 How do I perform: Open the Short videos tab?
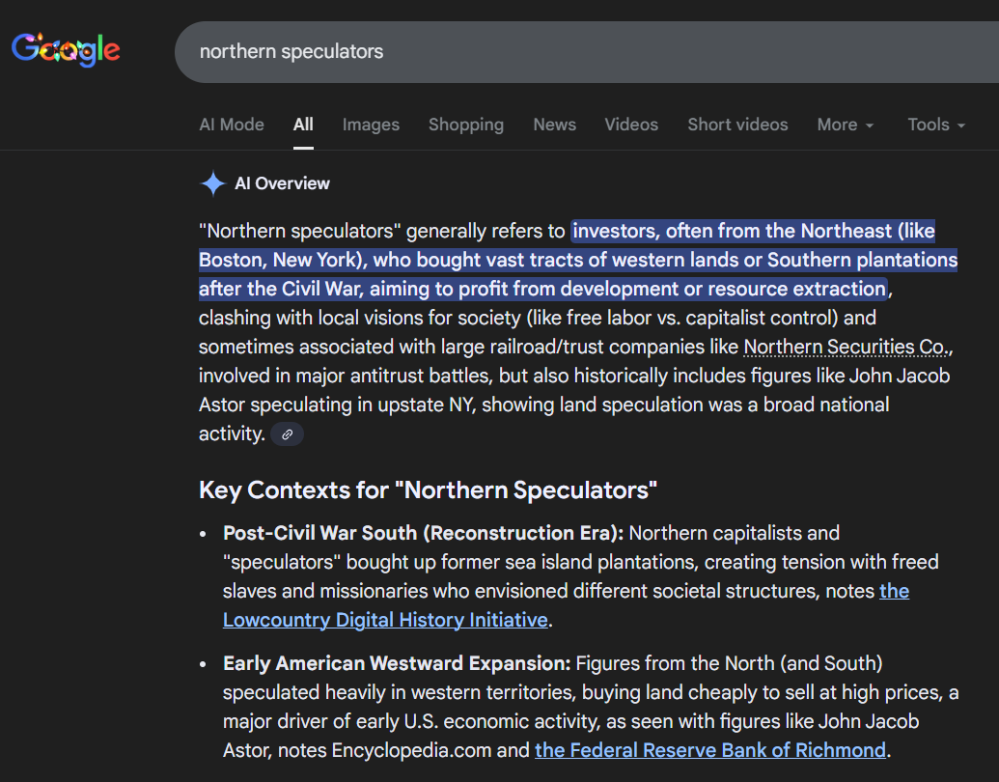point(737,125)
